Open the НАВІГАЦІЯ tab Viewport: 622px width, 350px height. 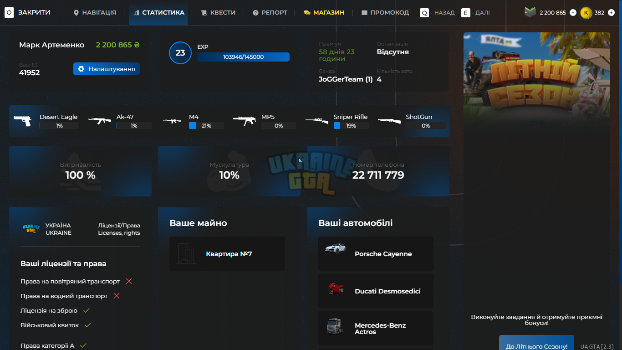[95, 13]
